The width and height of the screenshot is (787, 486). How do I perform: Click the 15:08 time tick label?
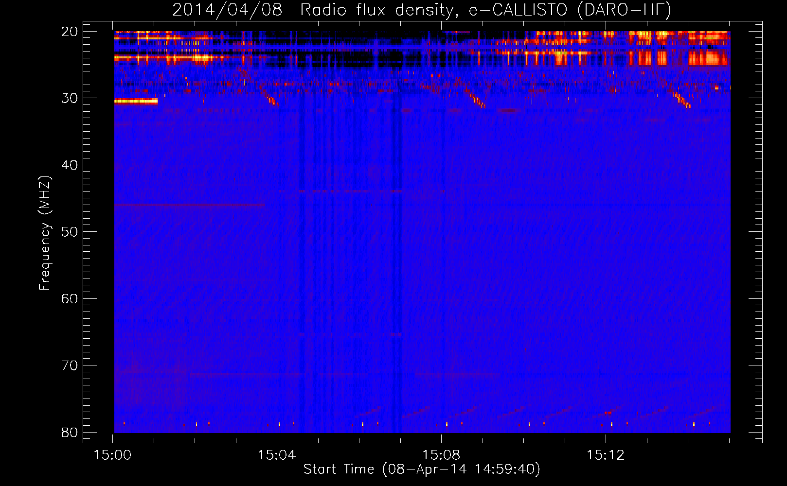441,455
